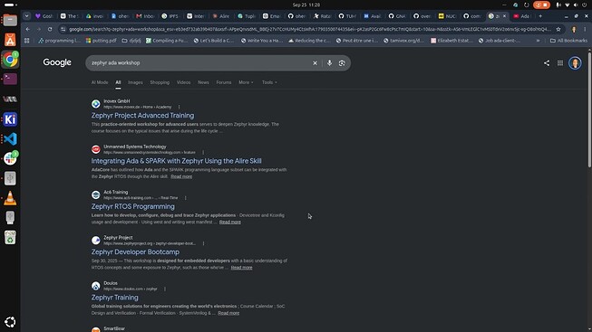
Task: Search by image with the Google Lens icon
Action: pos(342,63)
